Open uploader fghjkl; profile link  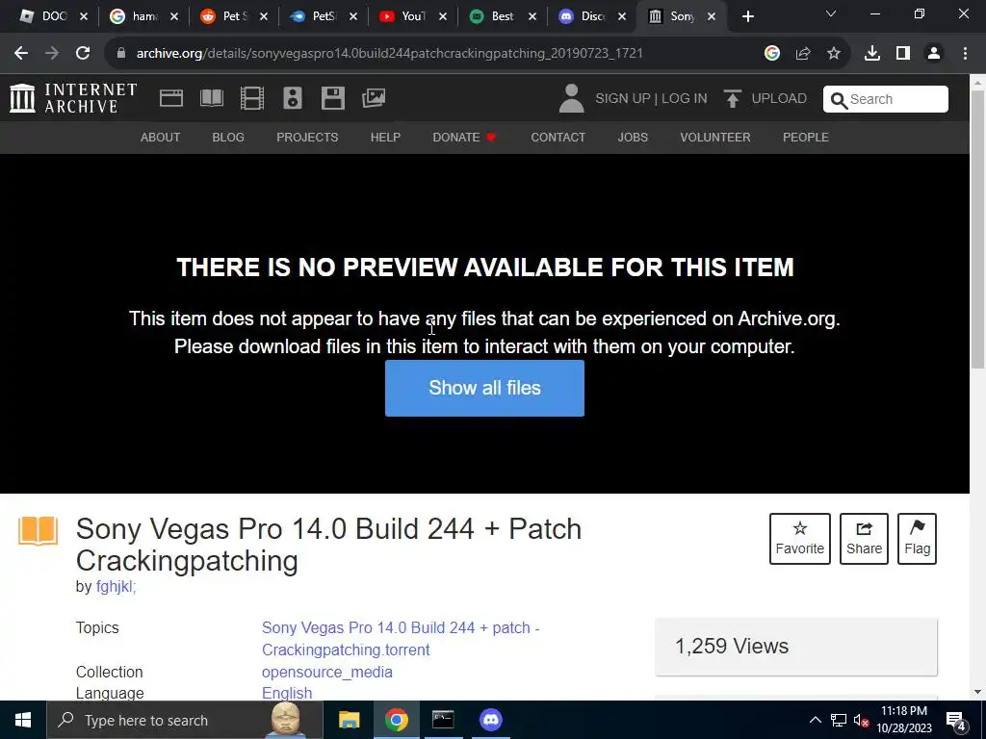pyautogui.click(x=117, y=586)
